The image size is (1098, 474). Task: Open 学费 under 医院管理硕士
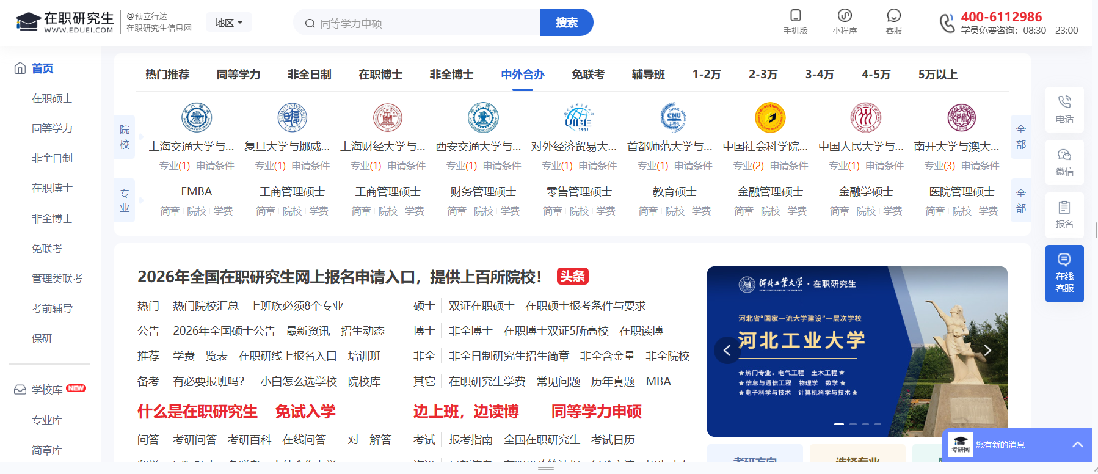click(x=988, y=211)
